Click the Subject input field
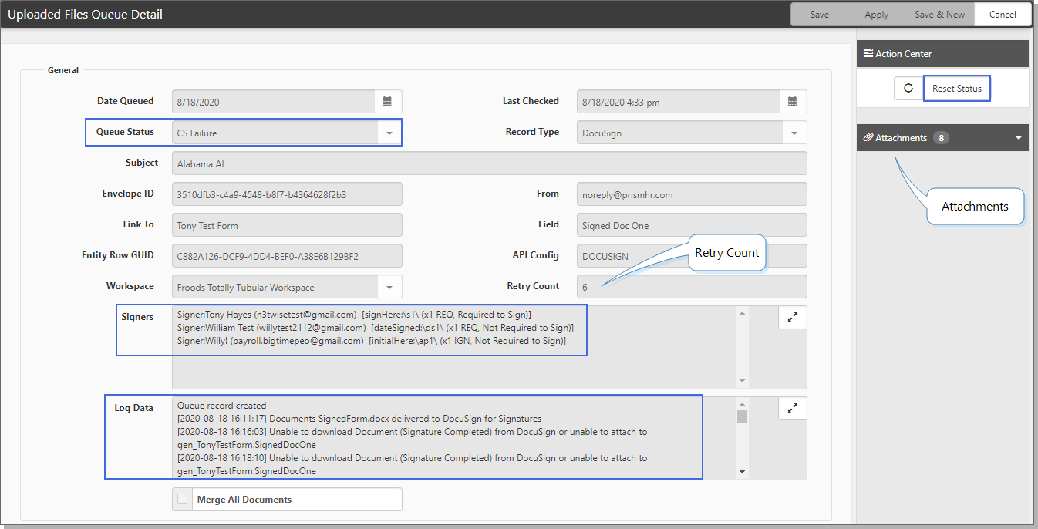 click(x=489, y=163)
